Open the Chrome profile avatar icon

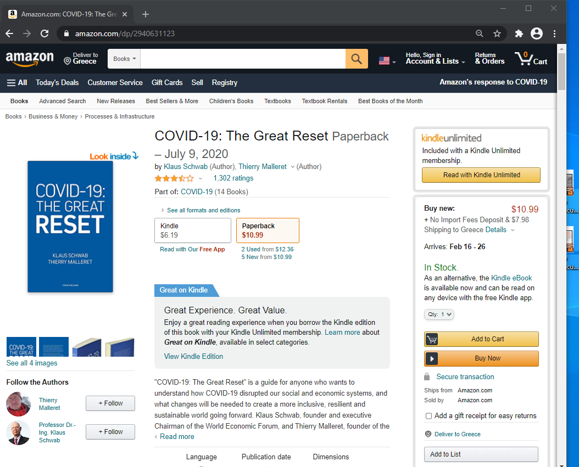(x=537, y=33)
